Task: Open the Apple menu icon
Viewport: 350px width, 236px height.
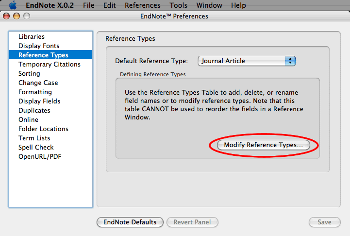Action: 13,5
